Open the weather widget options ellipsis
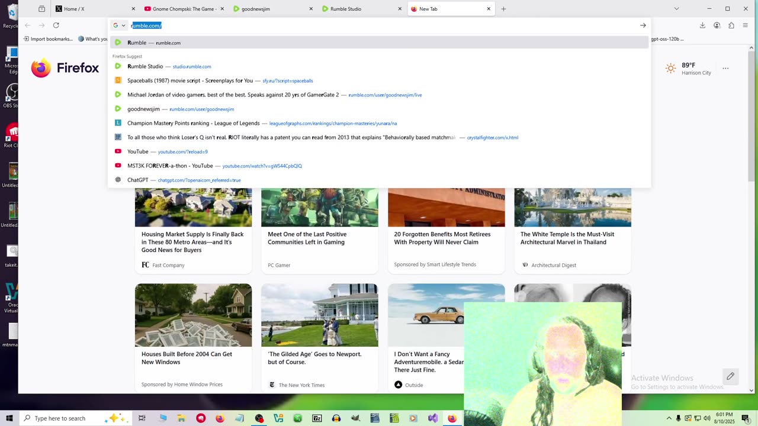The height and width of the screenshot is (426, 758). (x=725, y=69)
